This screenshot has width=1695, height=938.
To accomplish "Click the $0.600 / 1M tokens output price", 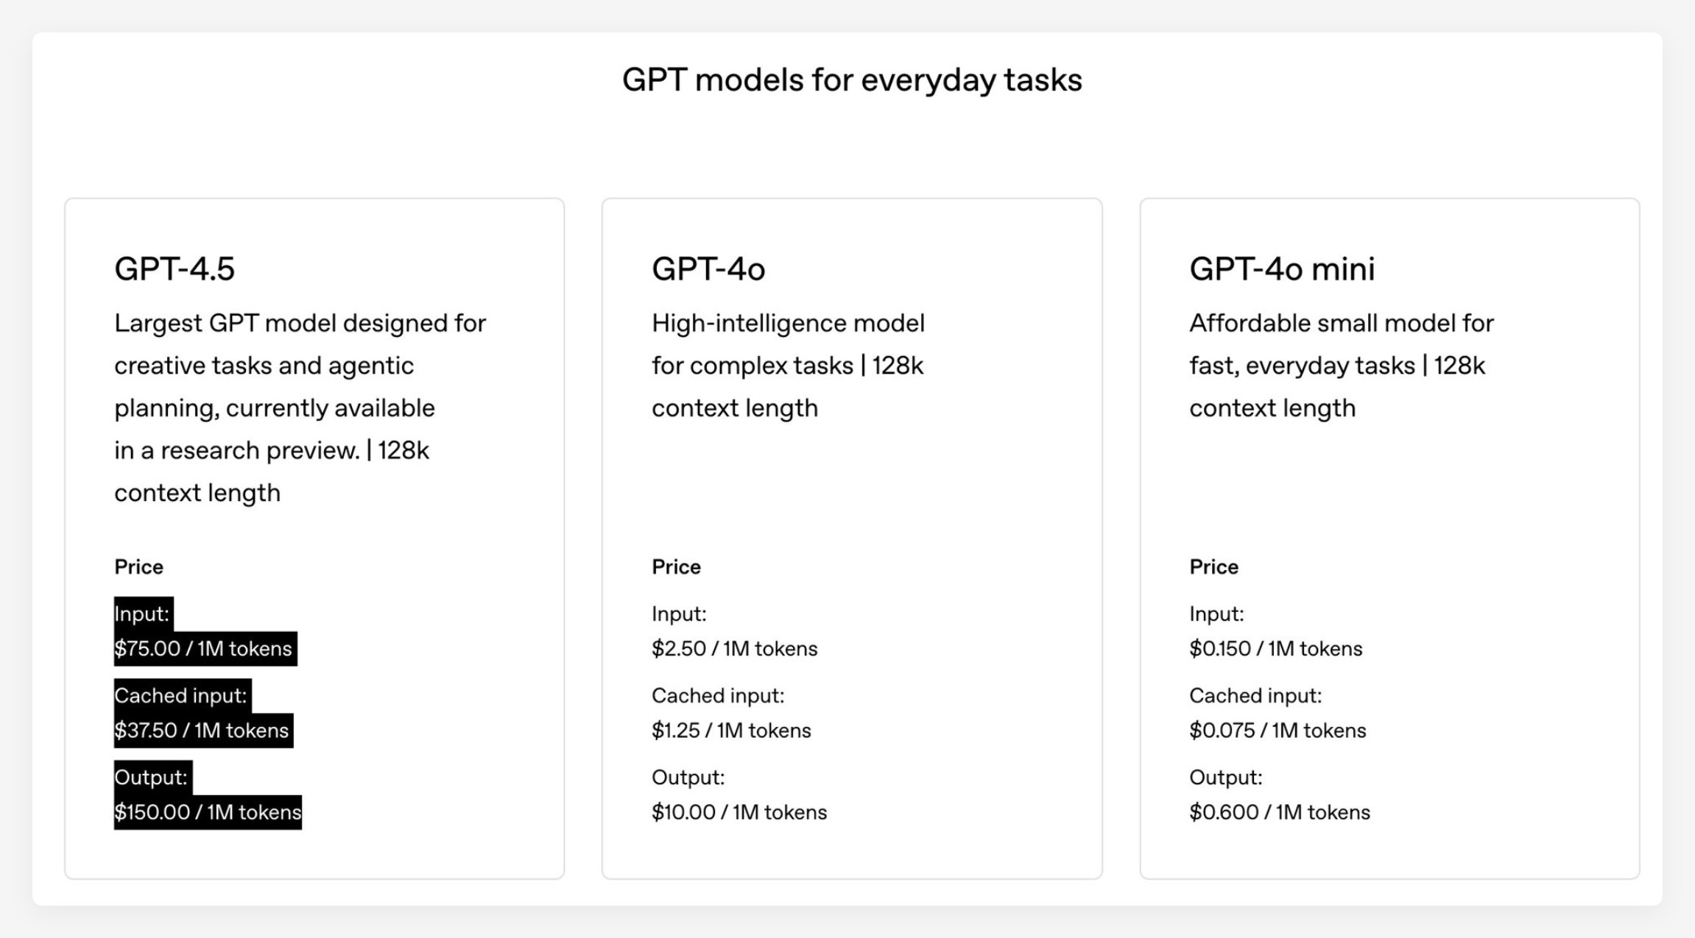I will coord(1280,812).
